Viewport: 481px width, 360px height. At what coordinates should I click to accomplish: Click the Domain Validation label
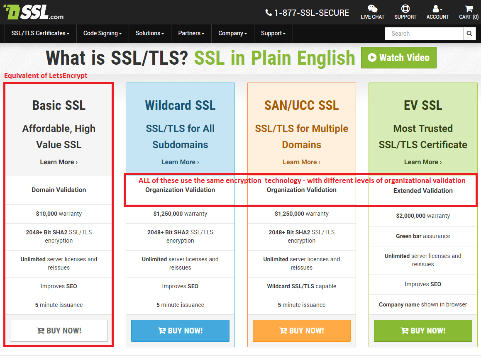pyautogui.click(x=59, y=190)
